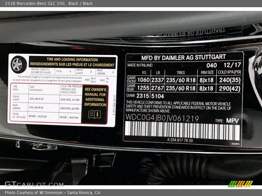This screenshot has width=262, height=196.
Task: Click 'TIRE AND LOADING INFORMATION' heading
Action: (72, 59)
